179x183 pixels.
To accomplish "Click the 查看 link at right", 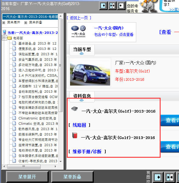I will click(x=165, y=32).
